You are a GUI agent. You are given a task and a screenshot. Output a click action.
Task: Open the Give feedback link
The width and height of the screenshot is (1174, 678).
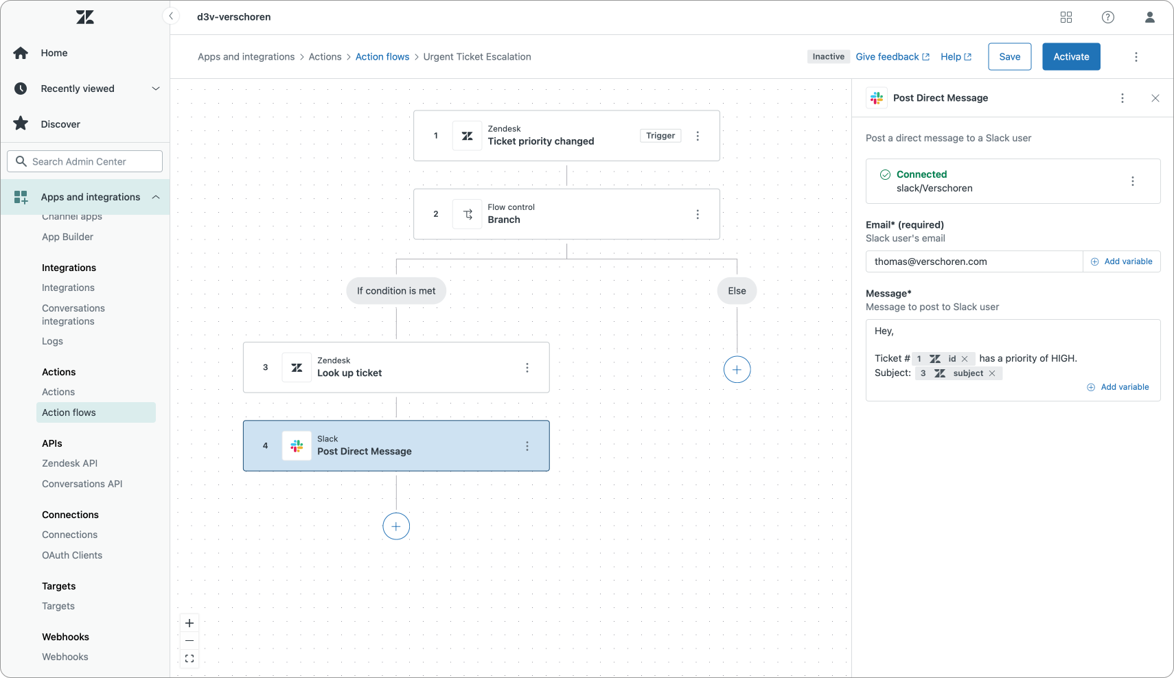(893, 57)
